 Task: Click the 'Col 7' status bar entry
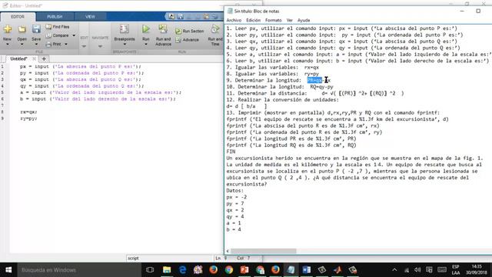click(244, 259)
